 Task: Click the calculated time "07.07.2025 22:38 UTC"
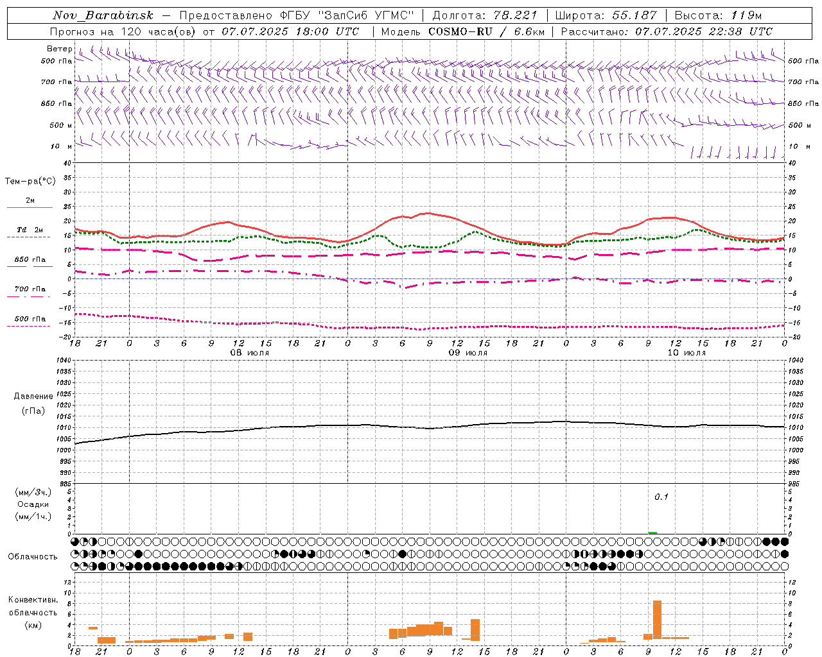(x=704, y=31)
